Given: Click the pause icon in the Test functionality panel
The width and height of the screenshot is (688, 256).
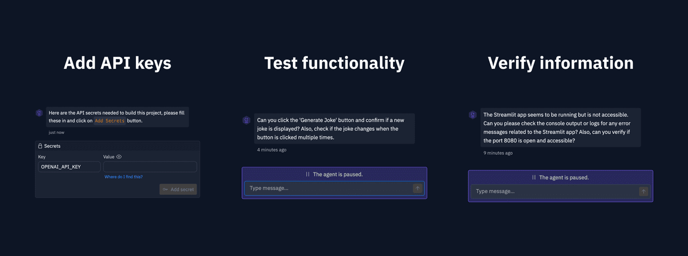Looking at the screenshot, I should [308, 174].
